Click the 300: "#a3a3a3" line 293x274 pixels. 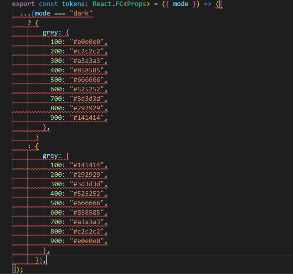(79, 61)
